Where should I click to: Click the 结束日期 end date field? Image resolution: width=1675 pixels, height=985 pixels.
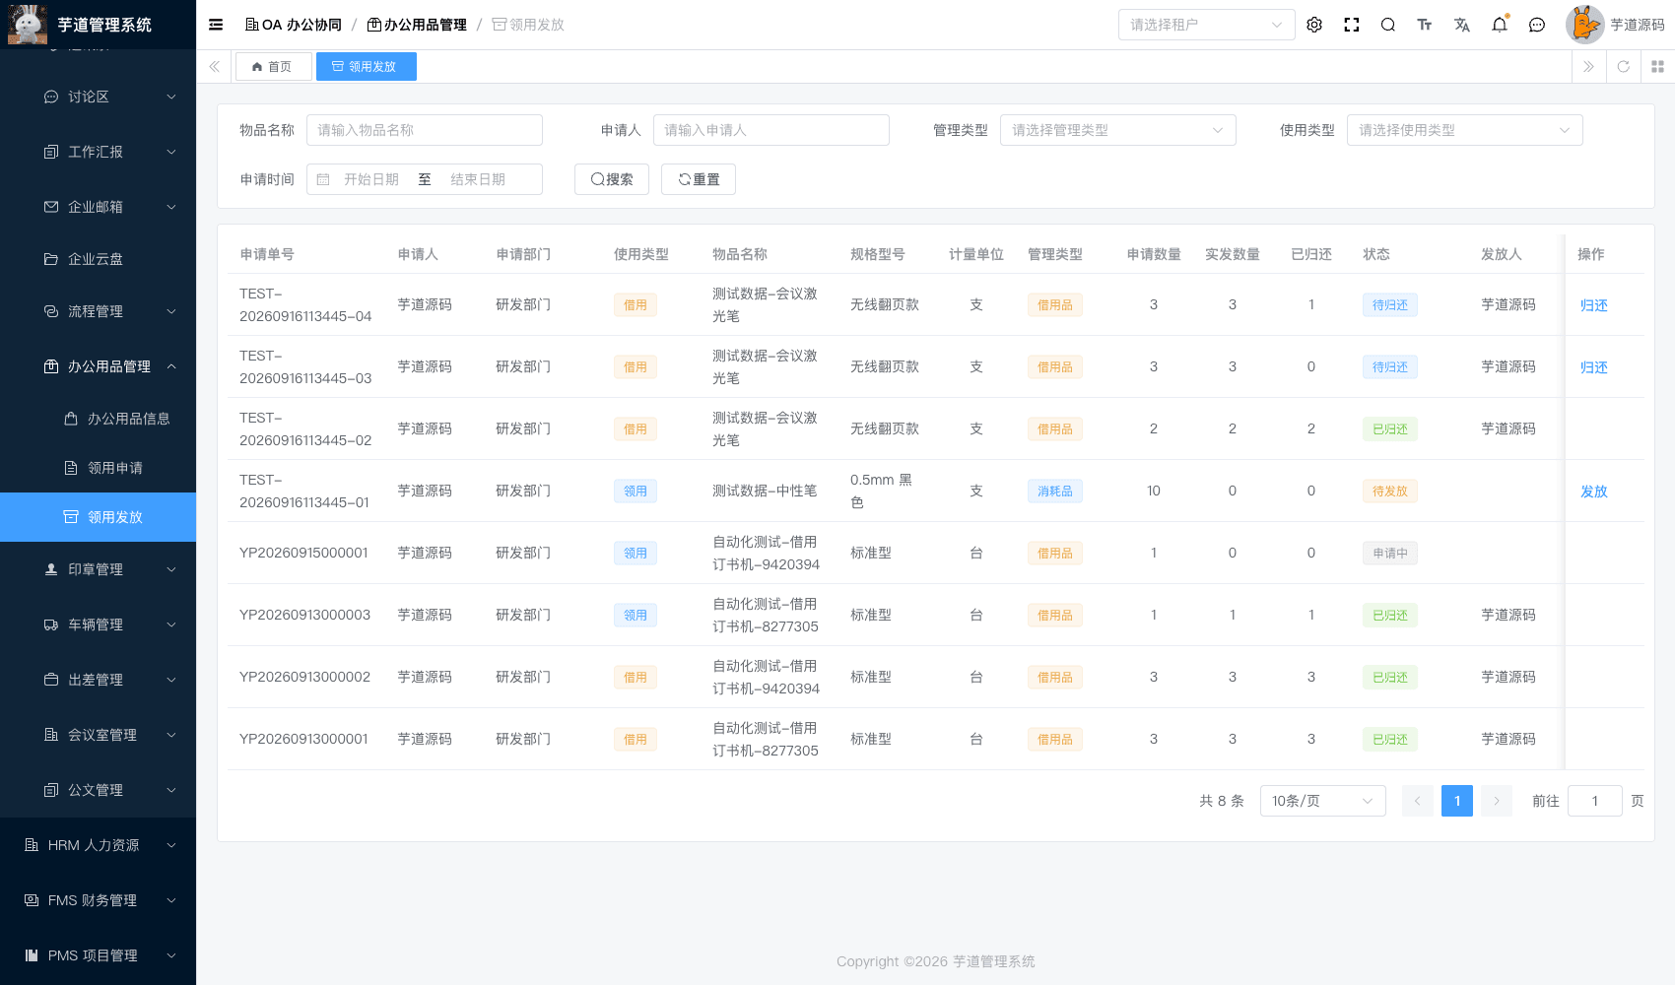[478, 179]
